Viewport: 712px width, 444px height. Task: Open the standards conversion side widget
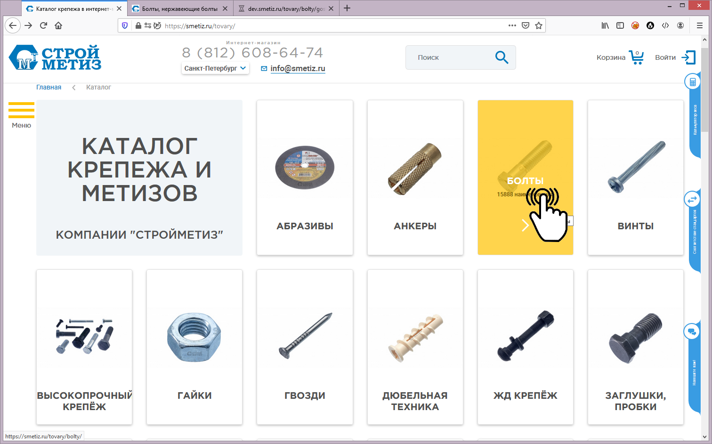point(692,200)
